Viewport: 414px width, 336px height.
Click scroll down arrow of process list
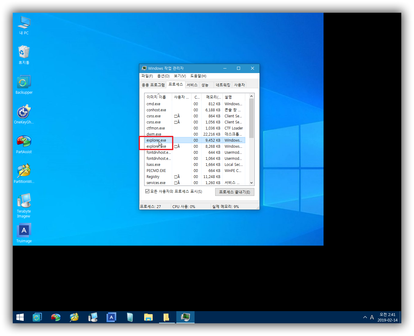point(251,183)
